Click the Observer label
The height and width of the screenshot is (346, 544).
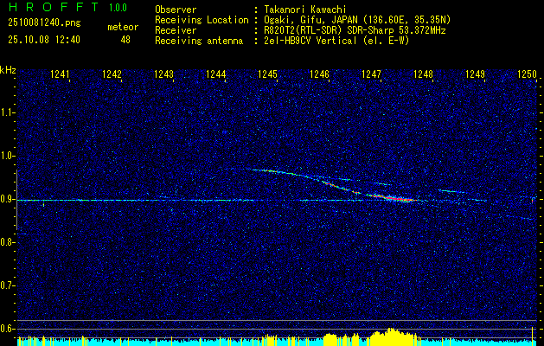[x=176, y=10]
